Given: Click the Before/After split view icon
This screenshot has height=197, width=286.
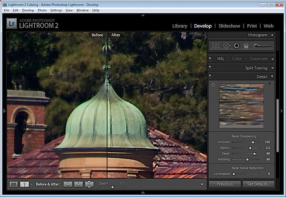Looking at the screenshot, I should (24, 184).
